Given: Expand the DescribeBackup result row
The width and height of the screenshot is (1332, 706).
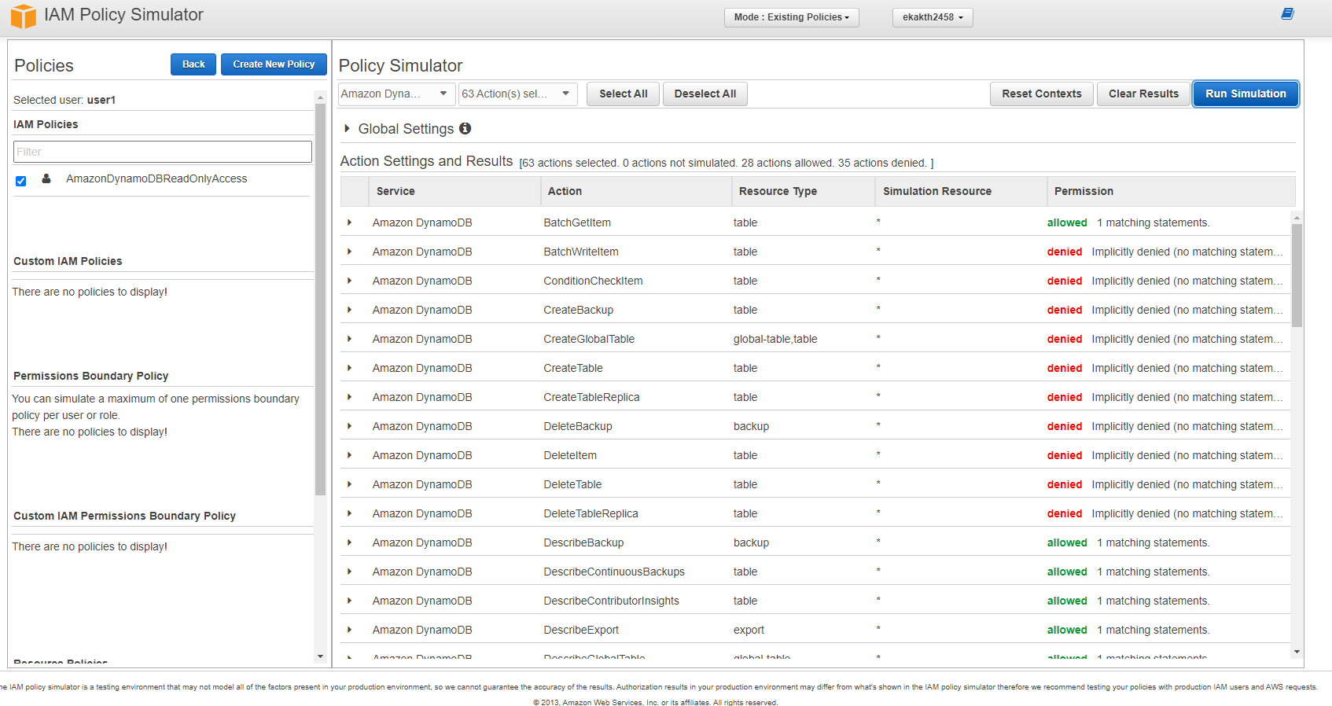Looking at the screenshot, I should [349, 542].
